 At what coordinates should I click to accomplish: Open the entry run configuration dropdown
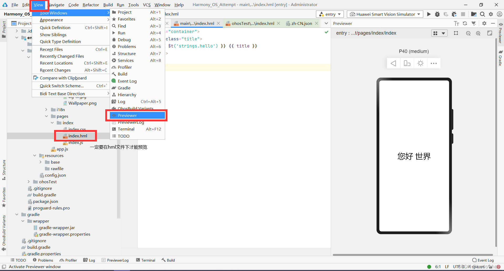(x=330, y=14)
